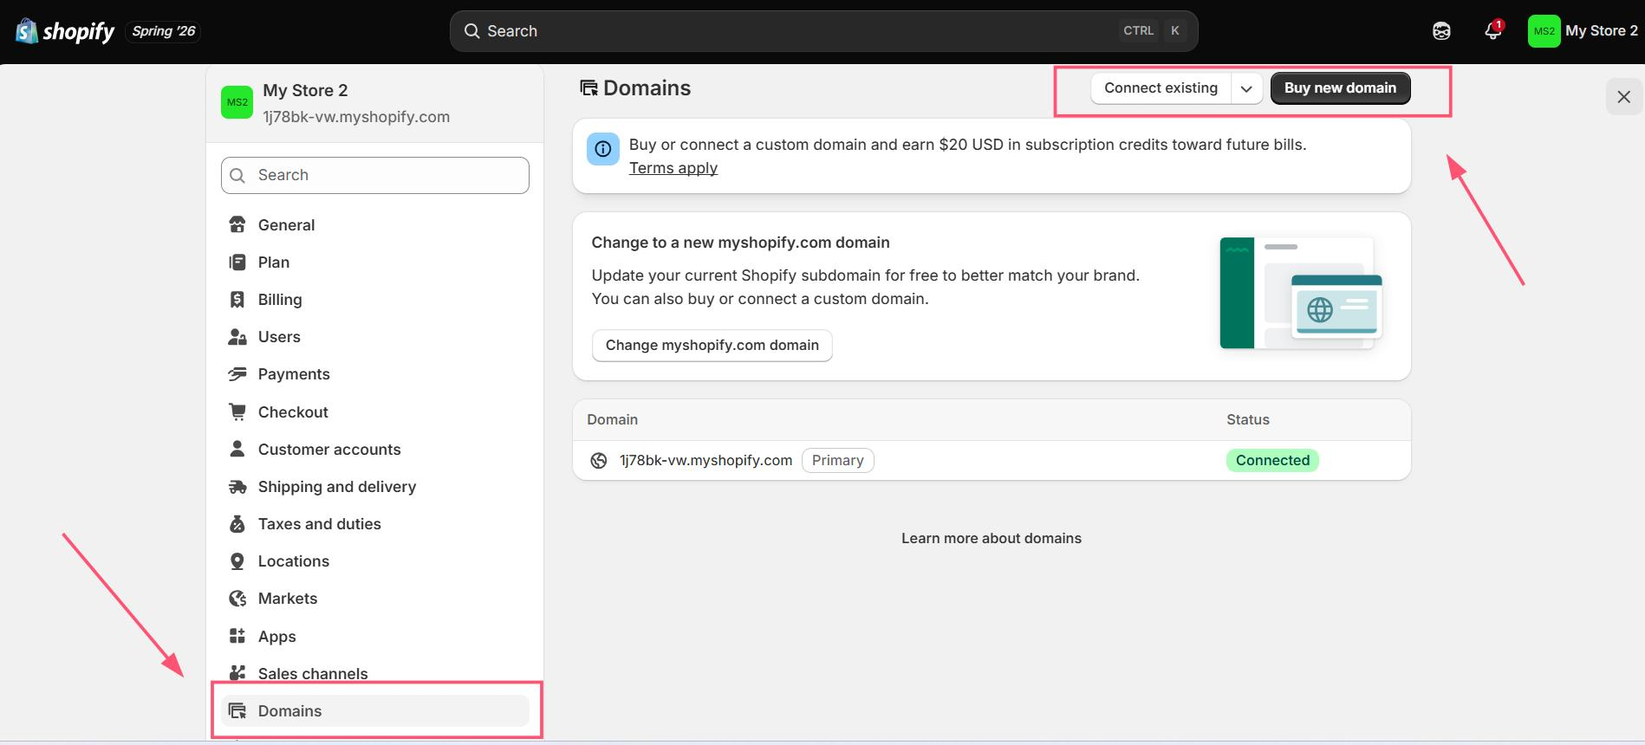Image resolution: width=1645 pixels, height=745 pixels.
Task: Click the Plan icon in sidebar
Action: click(237, 262)
